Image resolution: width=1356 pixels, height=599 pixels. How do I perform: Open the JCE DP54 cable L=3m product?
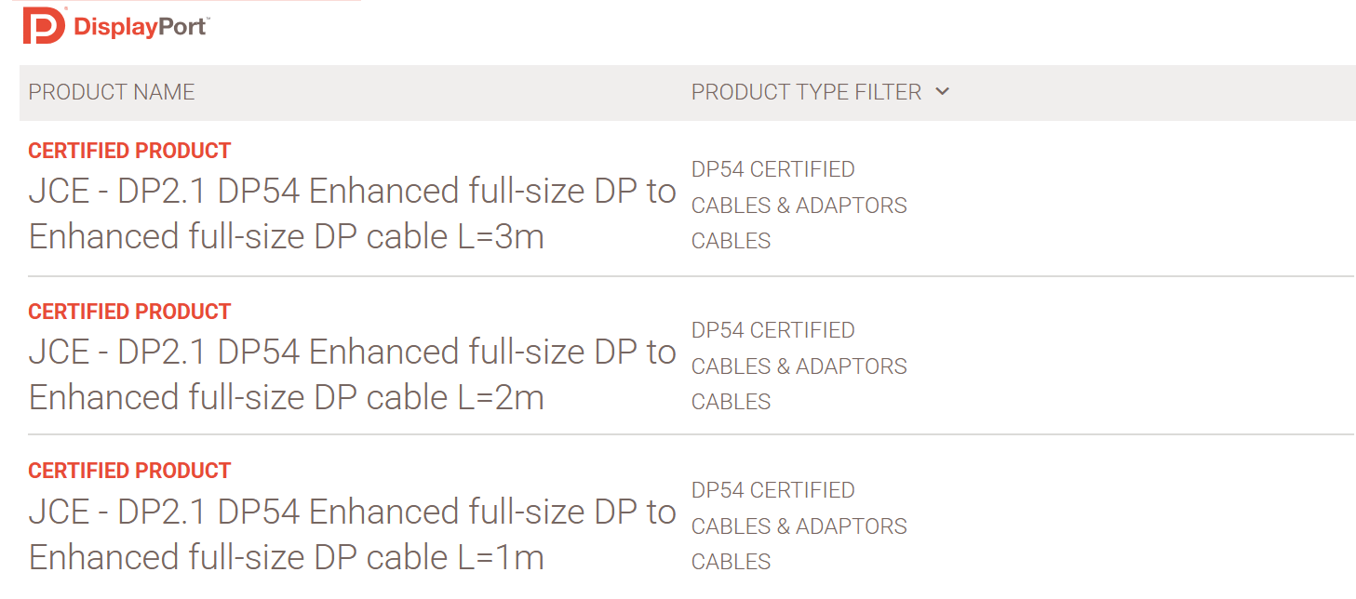[x=352, y=214]
